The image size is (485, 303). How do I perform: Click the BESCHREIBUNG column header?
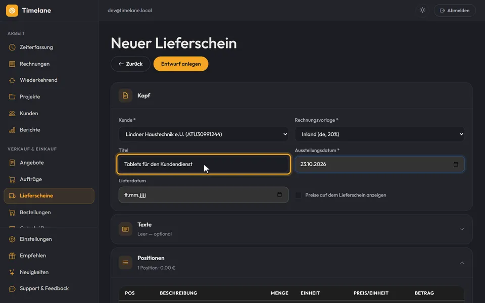pyautogui.click(x=178, y=293)
